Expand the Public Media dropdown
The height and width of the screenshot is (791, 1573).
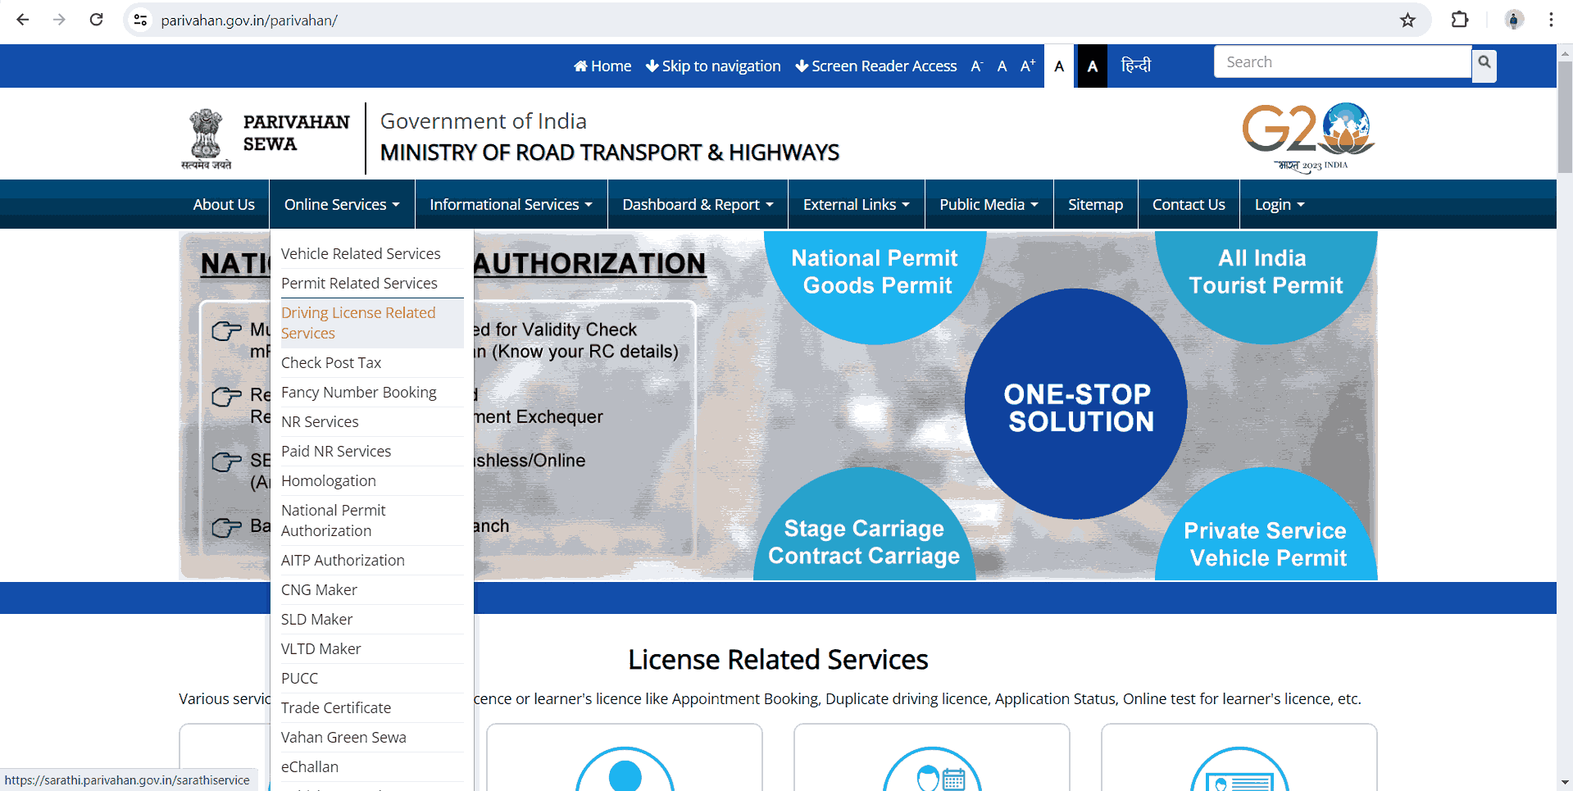coord(989,204)
